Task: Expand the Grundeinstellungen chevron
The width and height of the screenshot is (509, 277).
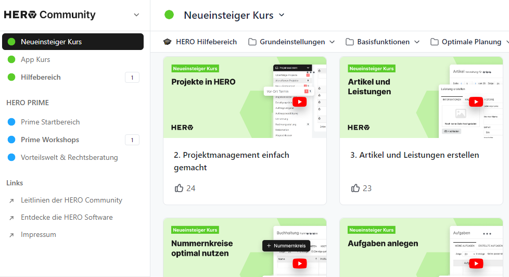Action: [x=332, y=42]
